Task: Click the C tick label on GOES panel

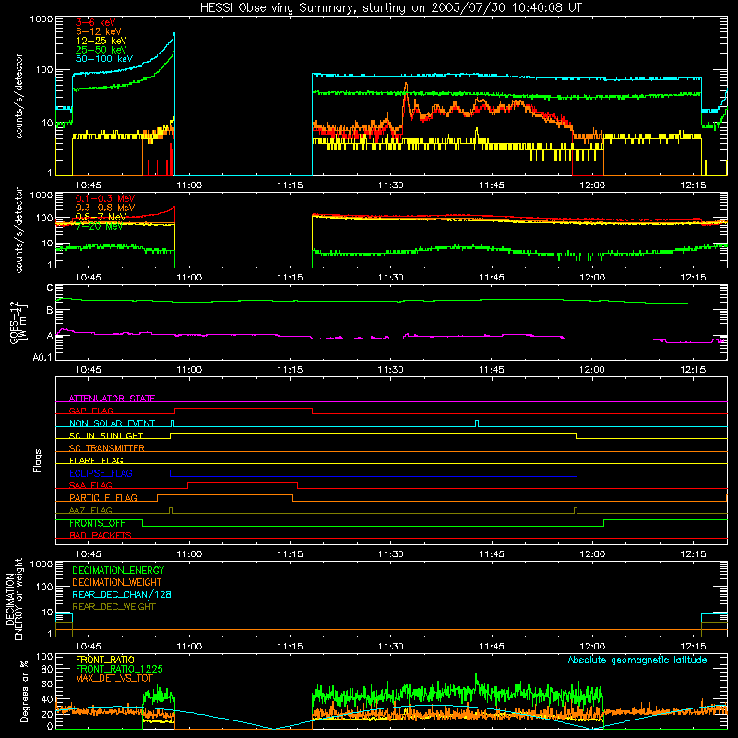Action: [50, 288]
